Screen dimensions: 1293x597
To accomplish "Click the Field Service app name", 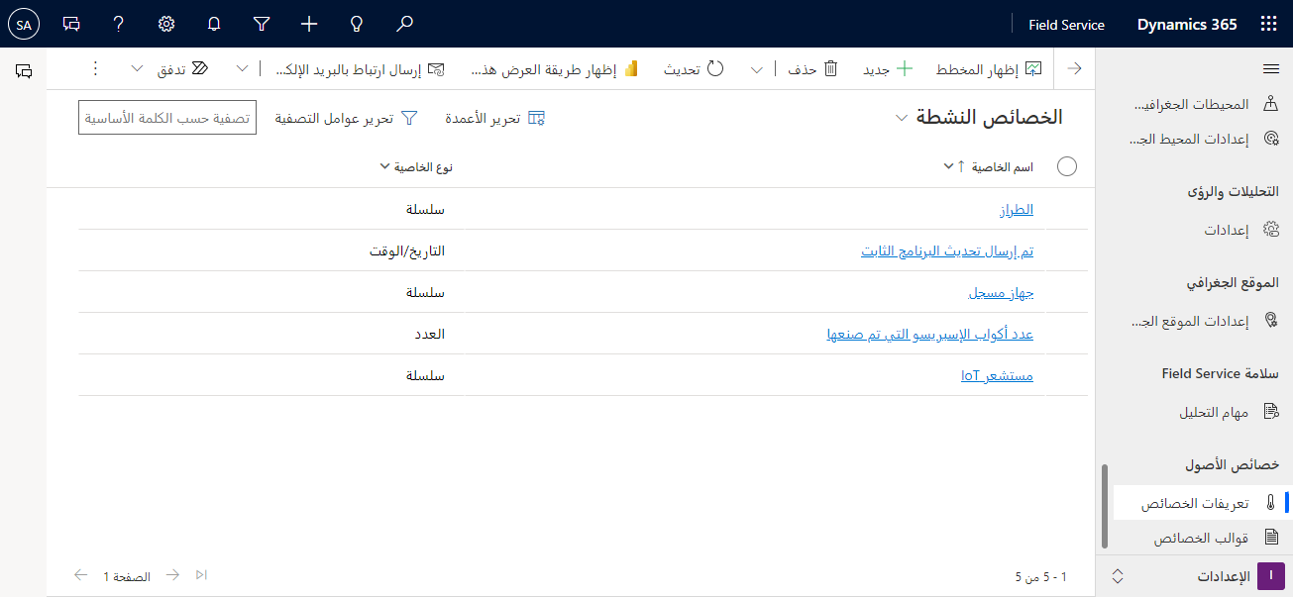I will click(x=1068, y=25).
